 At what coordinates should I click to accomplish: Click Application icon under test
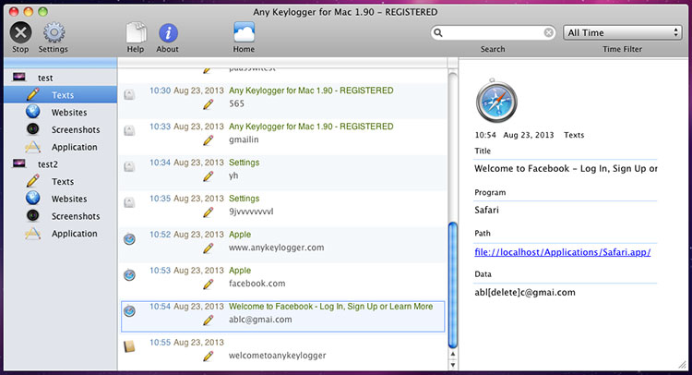32,146
